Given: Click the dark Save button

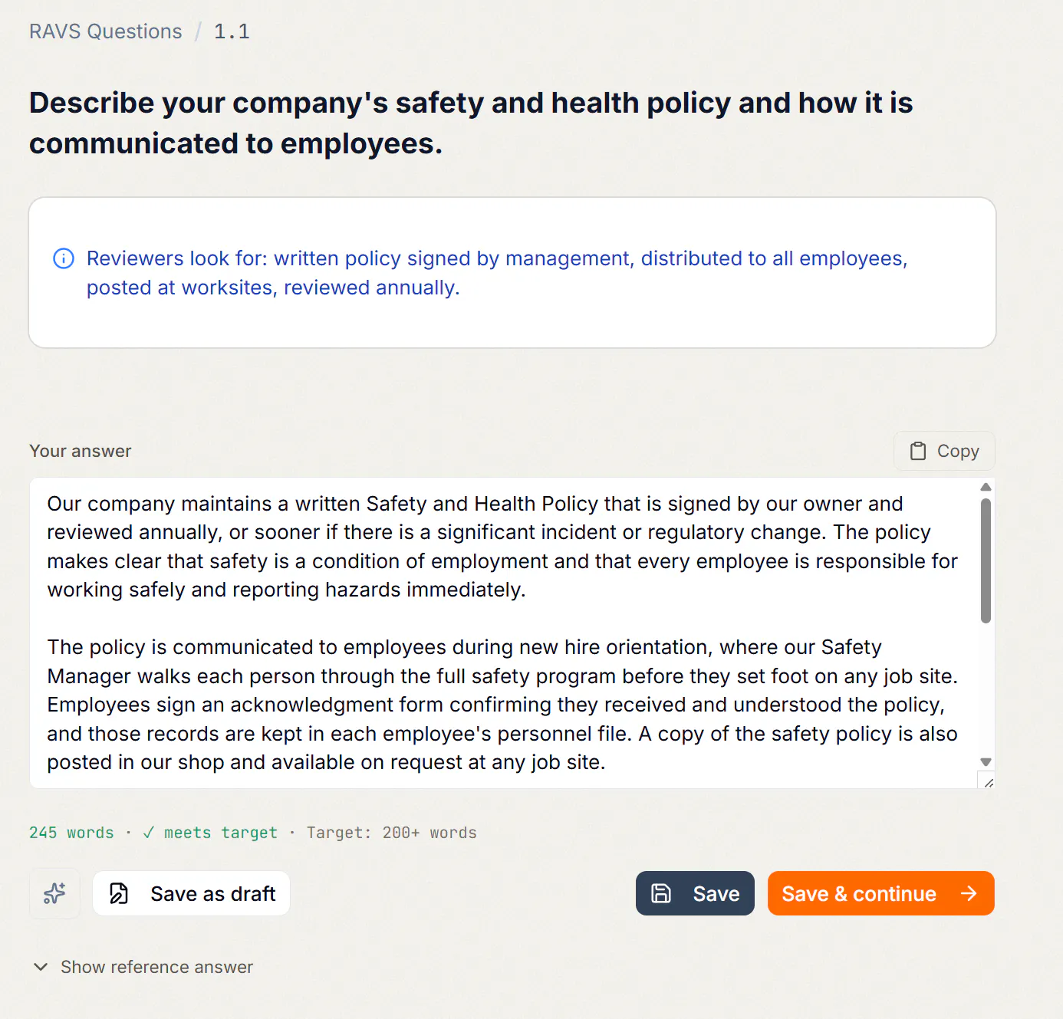Looking at the screenshot, I should pyautogui.click(x=695, y=893).
